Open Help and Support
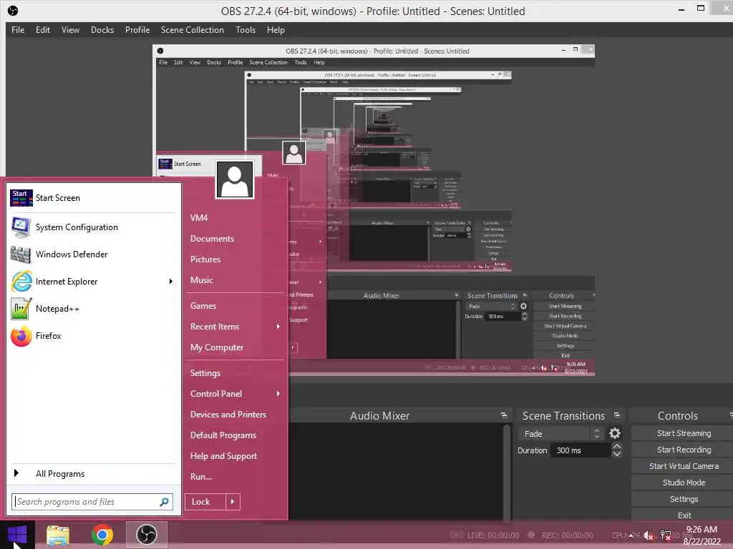Image resolution: width=733 pixels, height=549 pixels. (223, 456)
